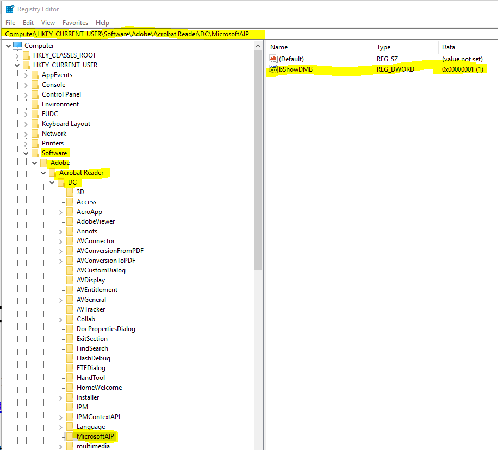Click the Access folder icon

(70, 202)
